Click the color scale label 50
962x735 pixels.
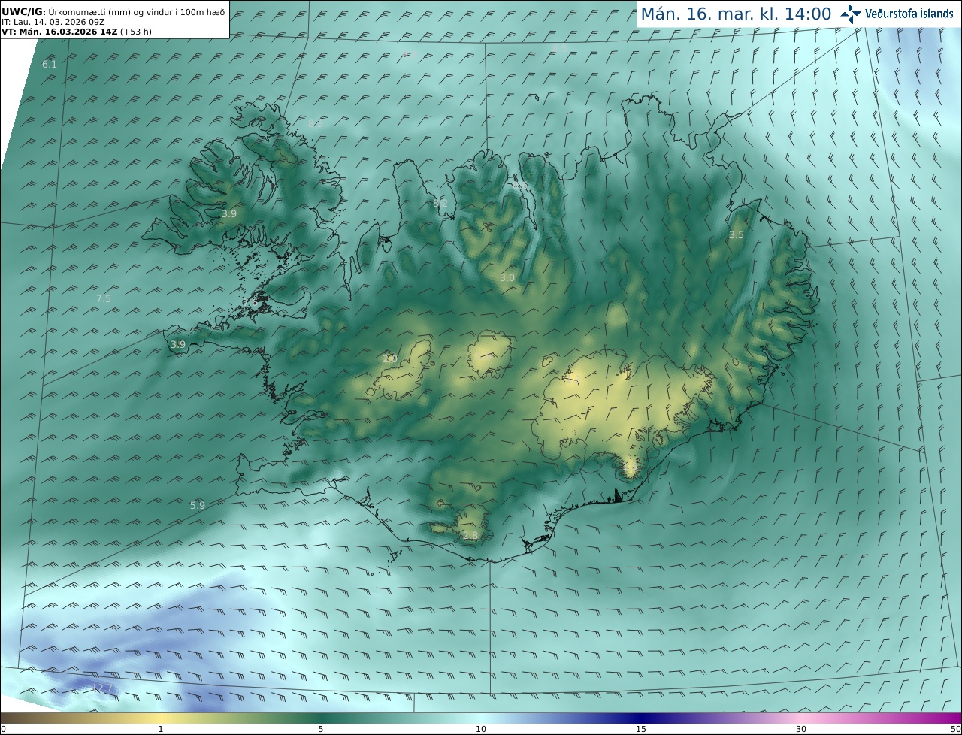coord(956,730)
